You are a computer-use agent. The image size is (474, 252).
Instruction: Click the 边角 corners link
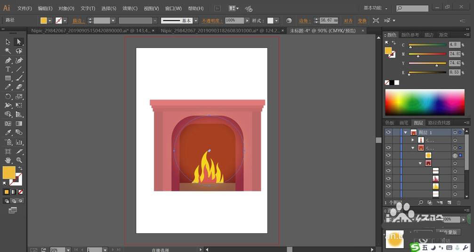pos(305,21)
